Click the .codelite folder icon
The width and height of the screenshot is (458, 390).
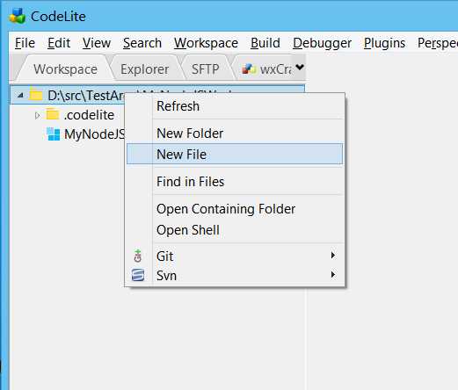(53, 114)
